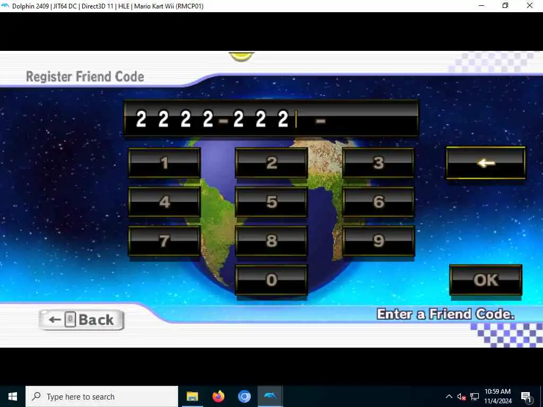This screenshot has height=407, width=543.
Task: Click the number 1 keypad button
Action: (164, 163)
